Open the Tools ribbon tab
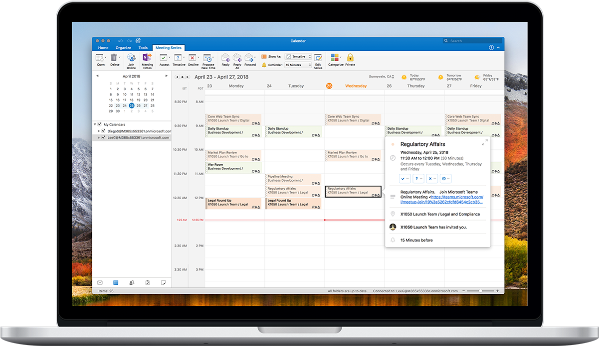Screen dimensions: 599x346 click(x=143, y=47)
